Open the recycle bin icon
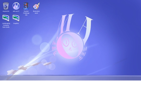The height and width of the screenshot is (106, 141). [6, 6]
